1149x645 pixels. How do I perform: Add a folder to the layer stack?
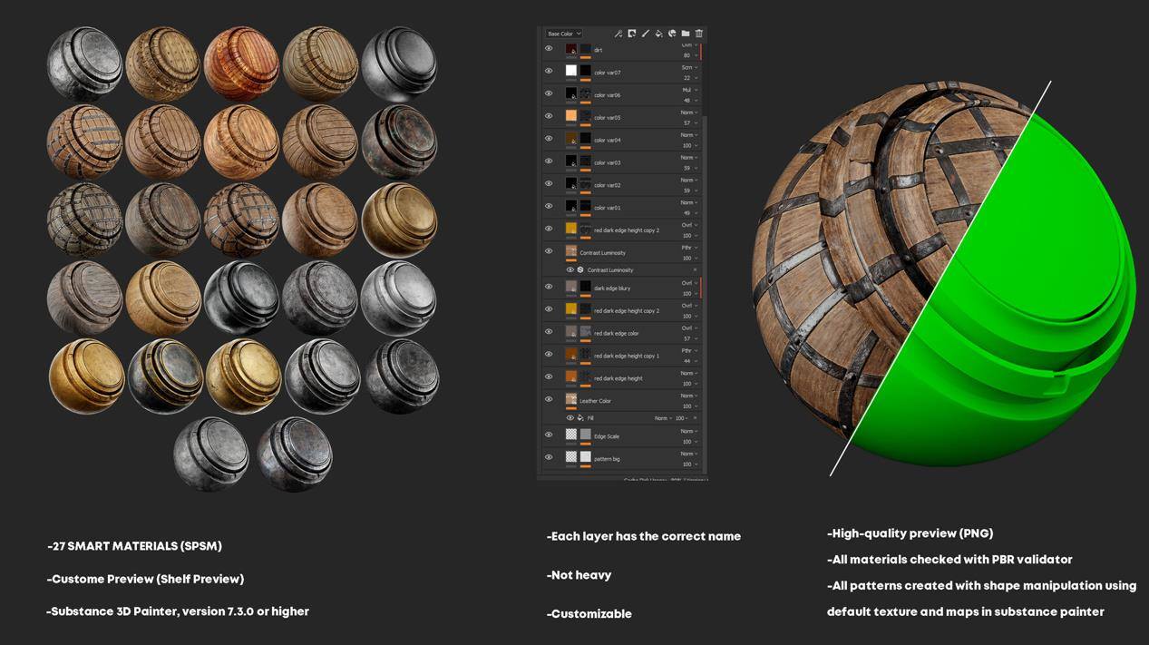[x=686, y=34]
